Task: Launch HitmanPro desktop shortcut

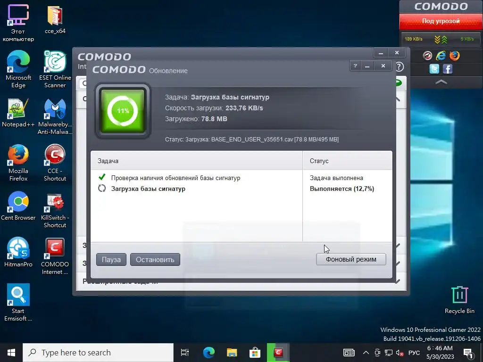Action: pos(18,252)
